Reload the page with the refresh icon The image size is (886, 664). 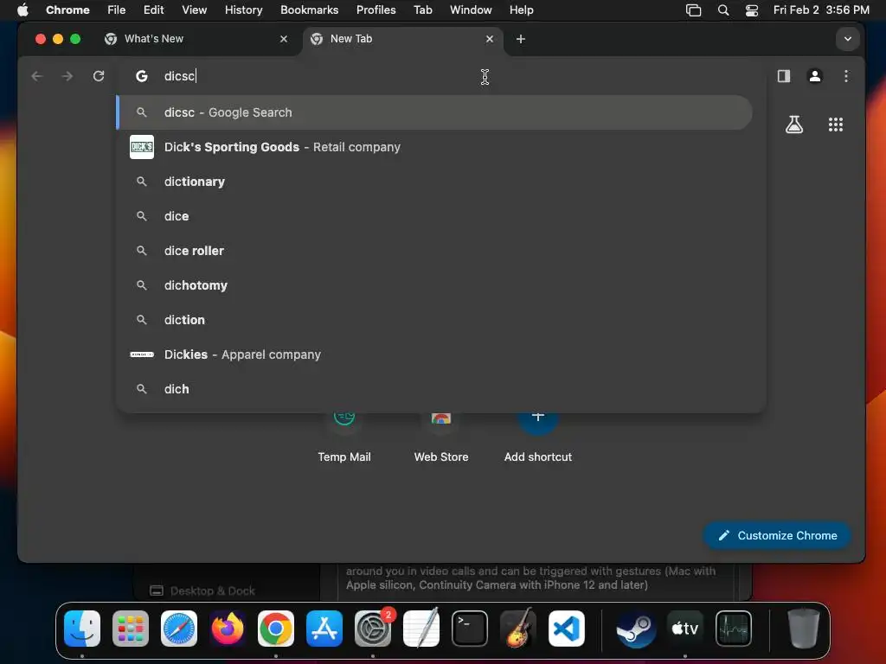point(99,76)
